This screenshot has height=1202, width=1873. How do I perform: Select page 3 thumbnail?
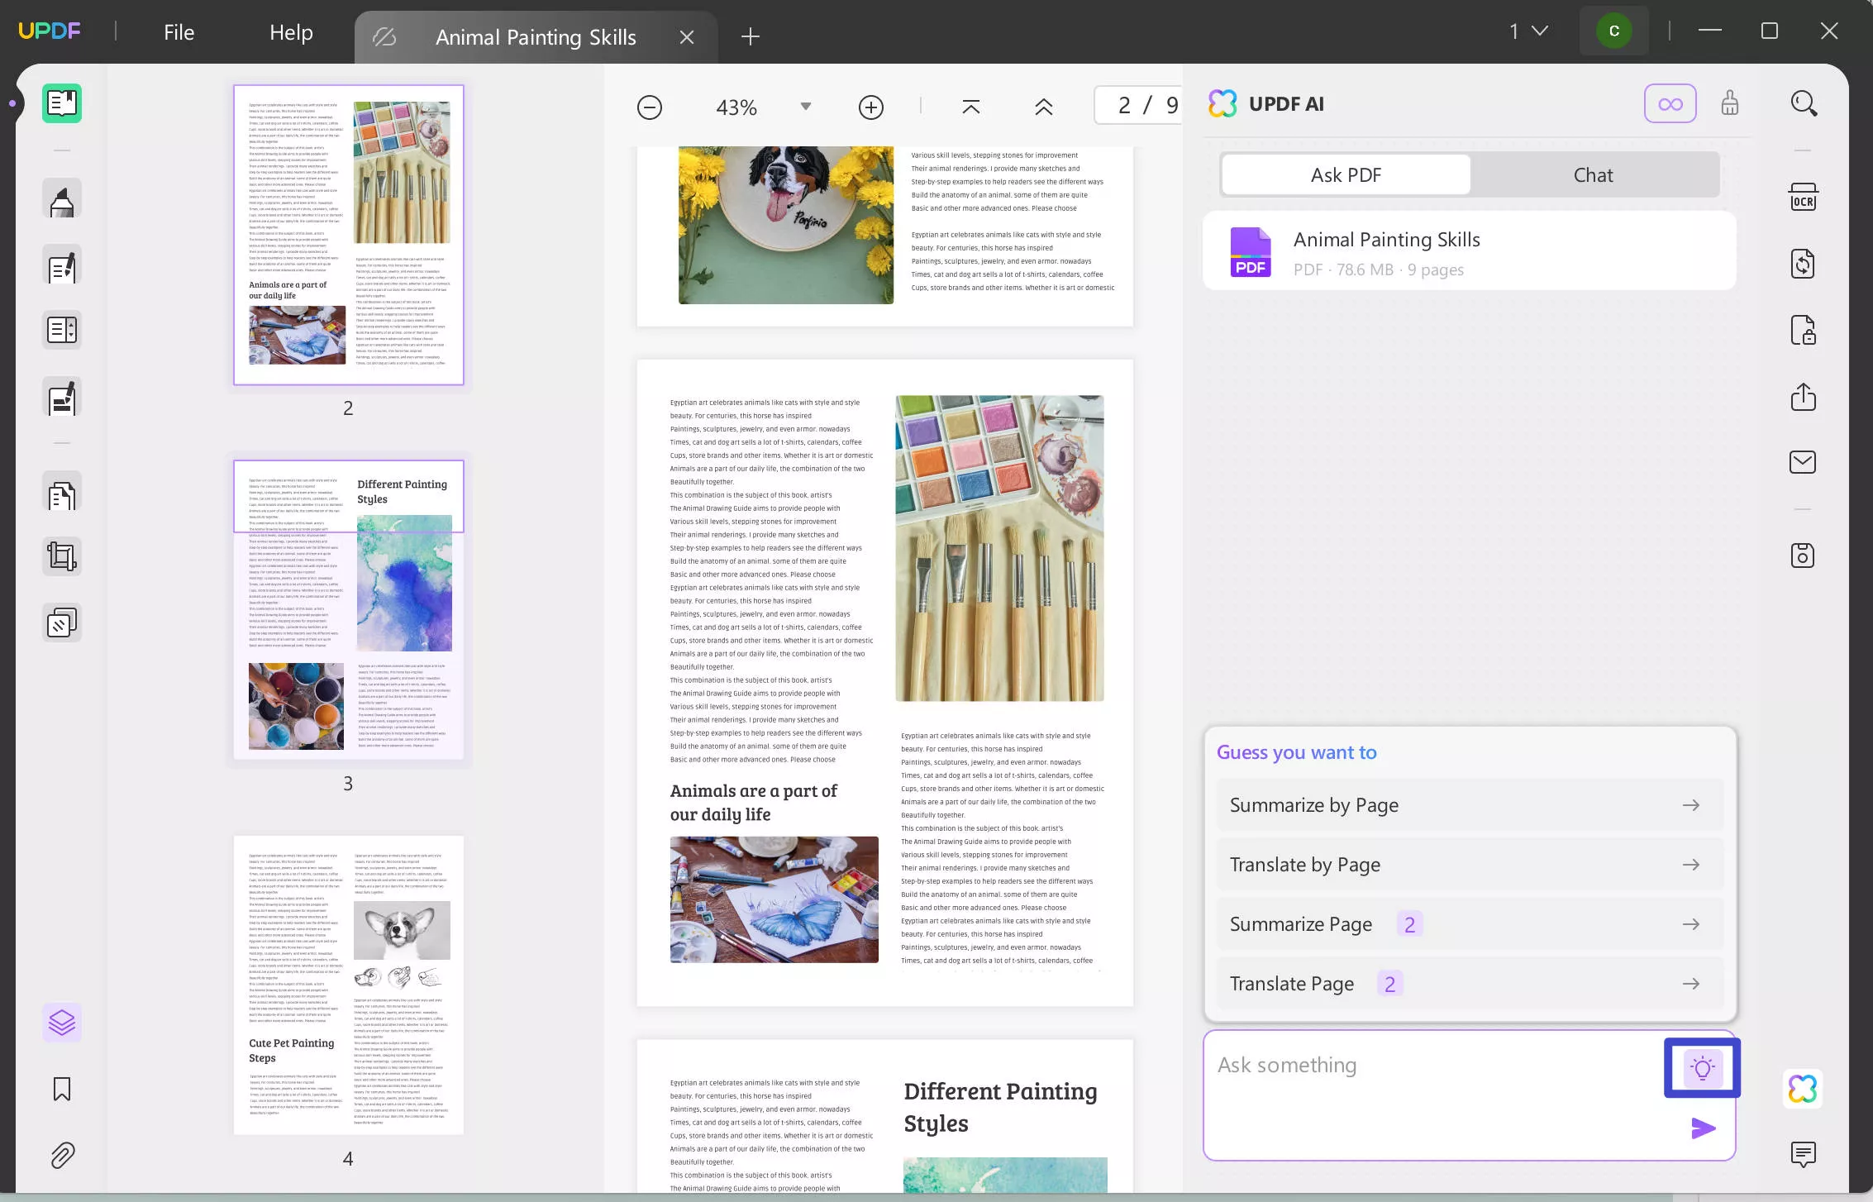(348, 609)
